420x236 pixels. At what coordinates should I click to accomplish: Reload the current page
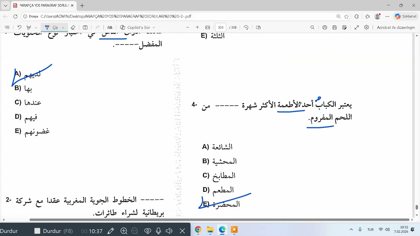(15, 16)
